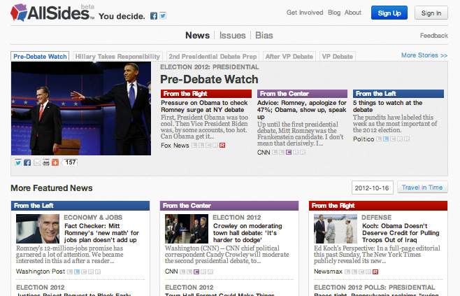
Task: Click ELECTION 2012: PRESIDENTIAL label above headline
Action: click(x=210, y=67)
